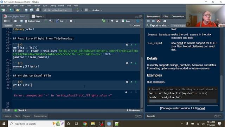This screenshot has height=127, width=225.
Task: Click the help pane home icon
Action: tap(159, 21)
